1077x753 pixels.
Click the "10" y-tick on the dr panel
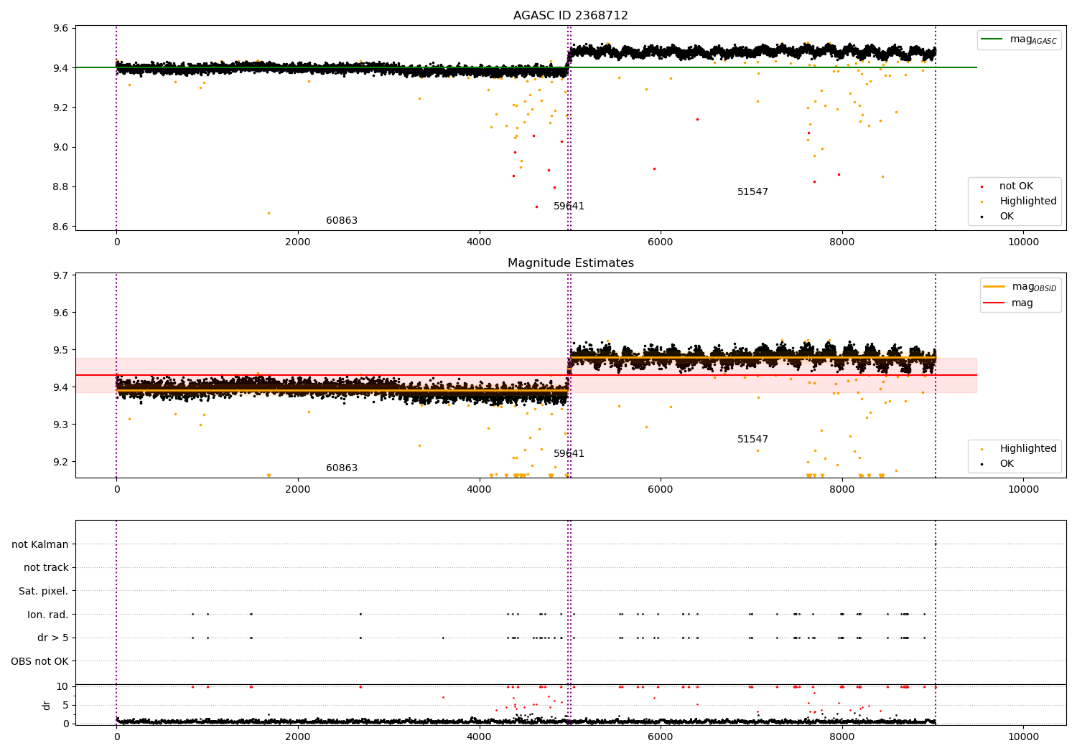(x=62, y=686)
